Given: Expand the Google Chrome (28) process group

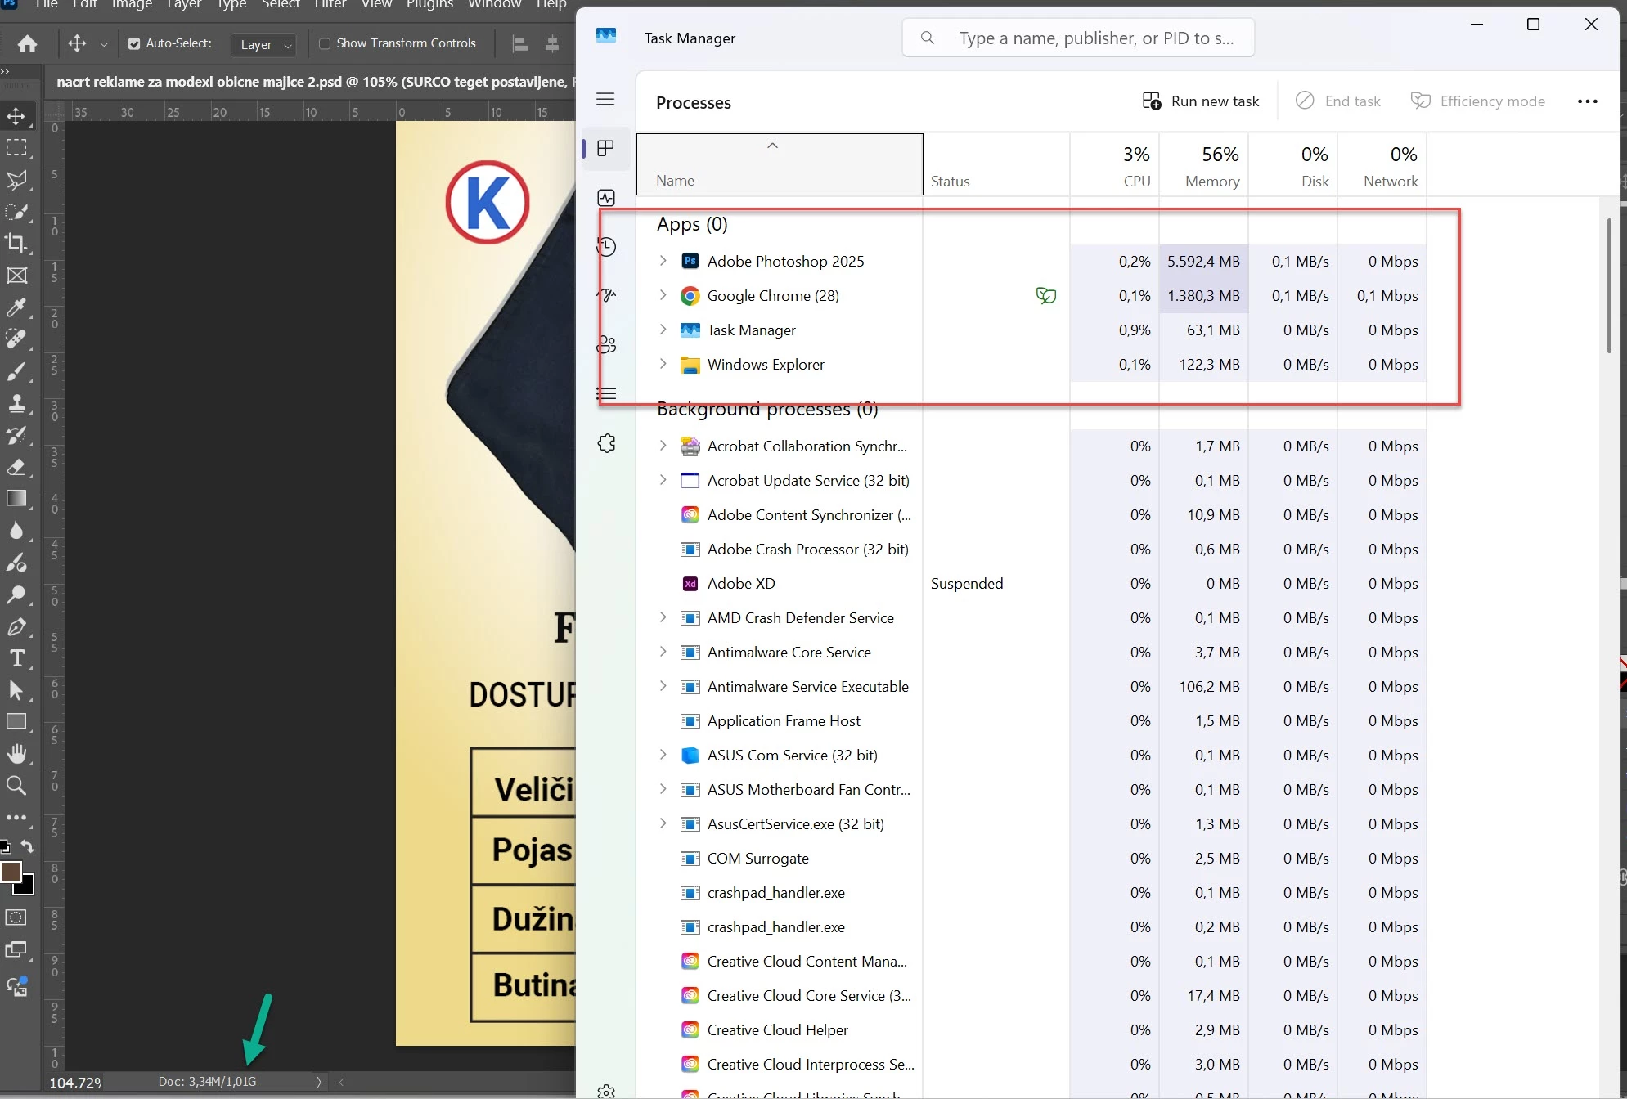Looking at the screenshot, I should click(x=663, y=295).
